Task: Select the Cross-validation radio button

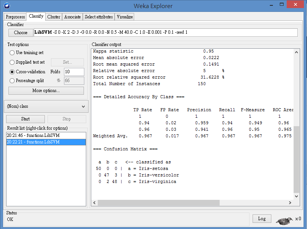Action: (x=12, y=72)
